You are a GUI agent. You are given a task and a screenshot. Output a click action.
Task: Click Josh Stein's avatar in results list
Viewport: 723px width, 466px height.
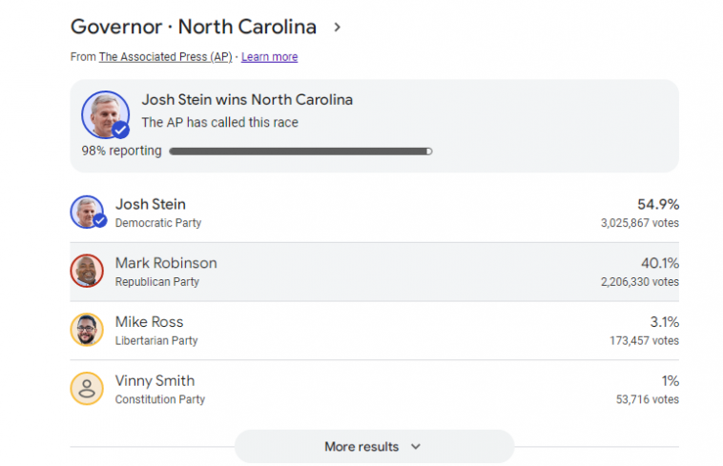(87, 212)
